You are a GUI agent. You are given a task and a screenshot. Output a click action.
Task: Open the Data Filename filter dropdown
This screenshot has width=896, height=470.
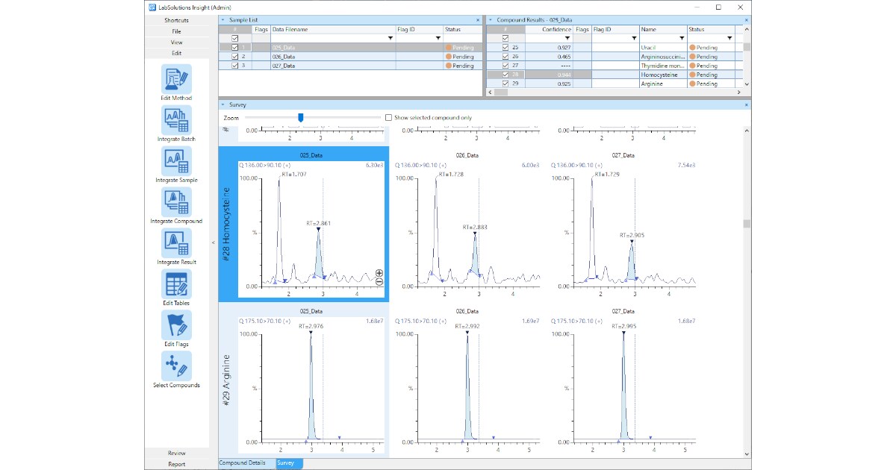[x=390, y=38]
